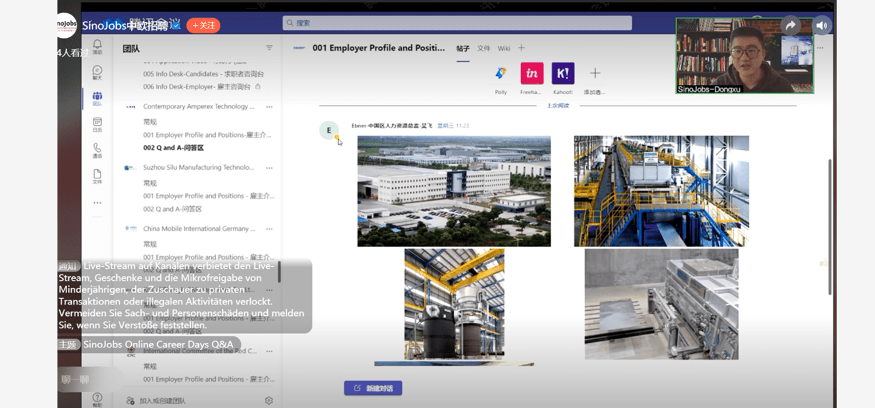Open the Freehand app icon

tap(532, 73)
